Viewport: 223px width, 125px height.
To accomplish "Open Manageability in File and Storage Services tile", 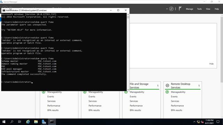I will point(137,92).
